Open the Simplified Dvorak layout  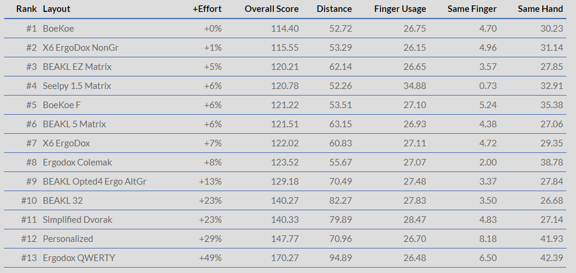[77, 220]
